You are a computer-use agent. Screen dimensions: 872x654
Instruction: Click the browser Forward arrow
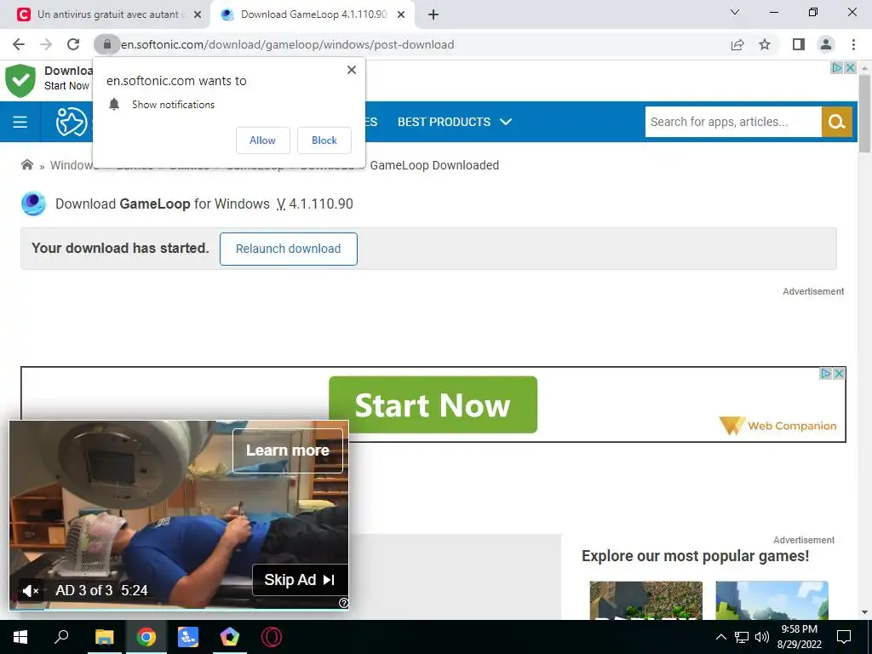click(x=46, y=44)
